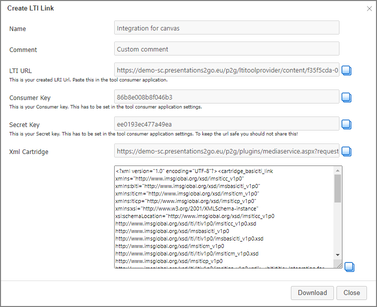
Task: Click the xmlns:xsi line in XML
Action: point(187,208)
